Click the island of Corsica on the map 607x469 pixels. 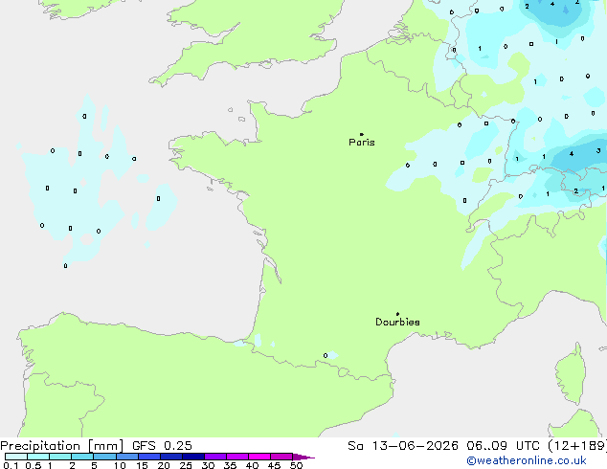point(571,374)
